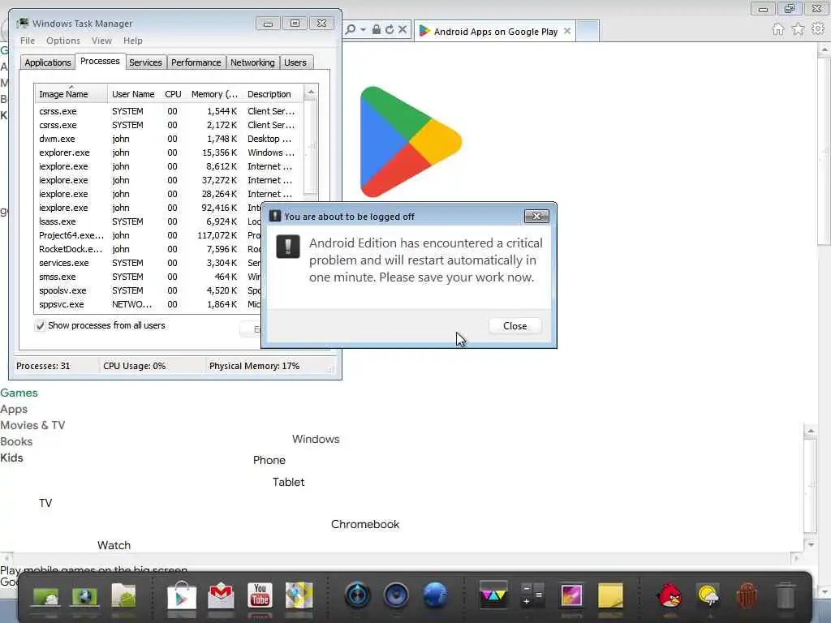Toggle Show processes from all users checkbox

[x=40, y=326]
